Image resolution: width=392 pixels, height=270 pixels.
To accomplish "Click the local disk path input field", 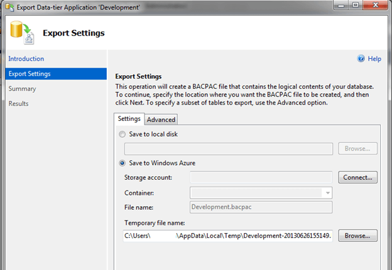I will click(229, 149).
